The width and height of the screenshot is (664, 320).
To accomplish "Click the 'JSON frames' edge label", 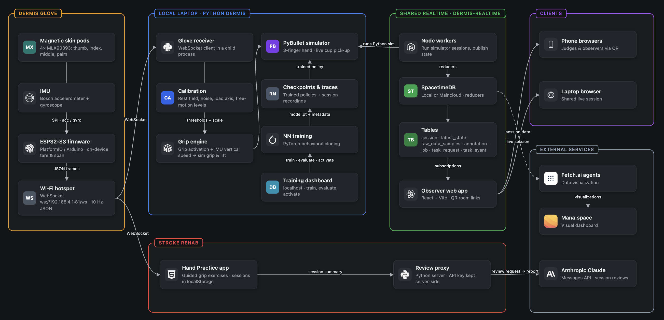I will [x=66, y=169].
